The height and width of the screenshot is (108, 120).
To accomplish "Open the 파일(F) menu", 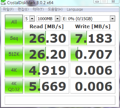I will click(x=8, y=9).
